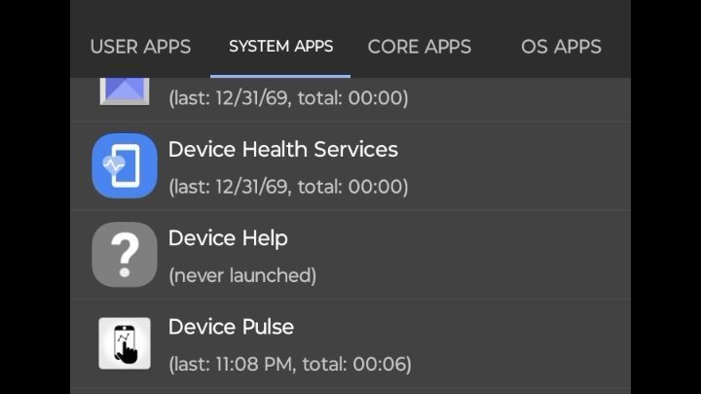Image resolution: width=701 pixels, height=394 pixels.
Task: Tap the Device Help question mark icon
Action: pos(125,255)
